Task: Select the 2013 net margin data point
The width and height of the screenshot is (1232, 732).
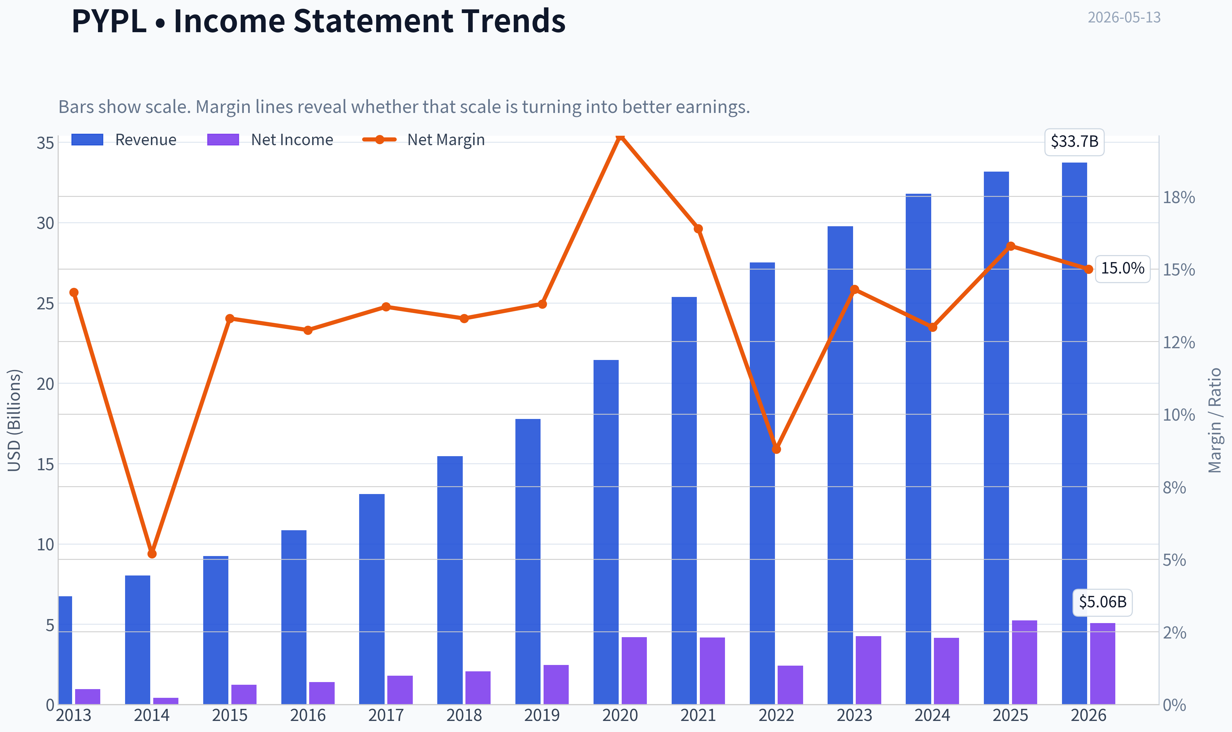Action: point(74,293)
